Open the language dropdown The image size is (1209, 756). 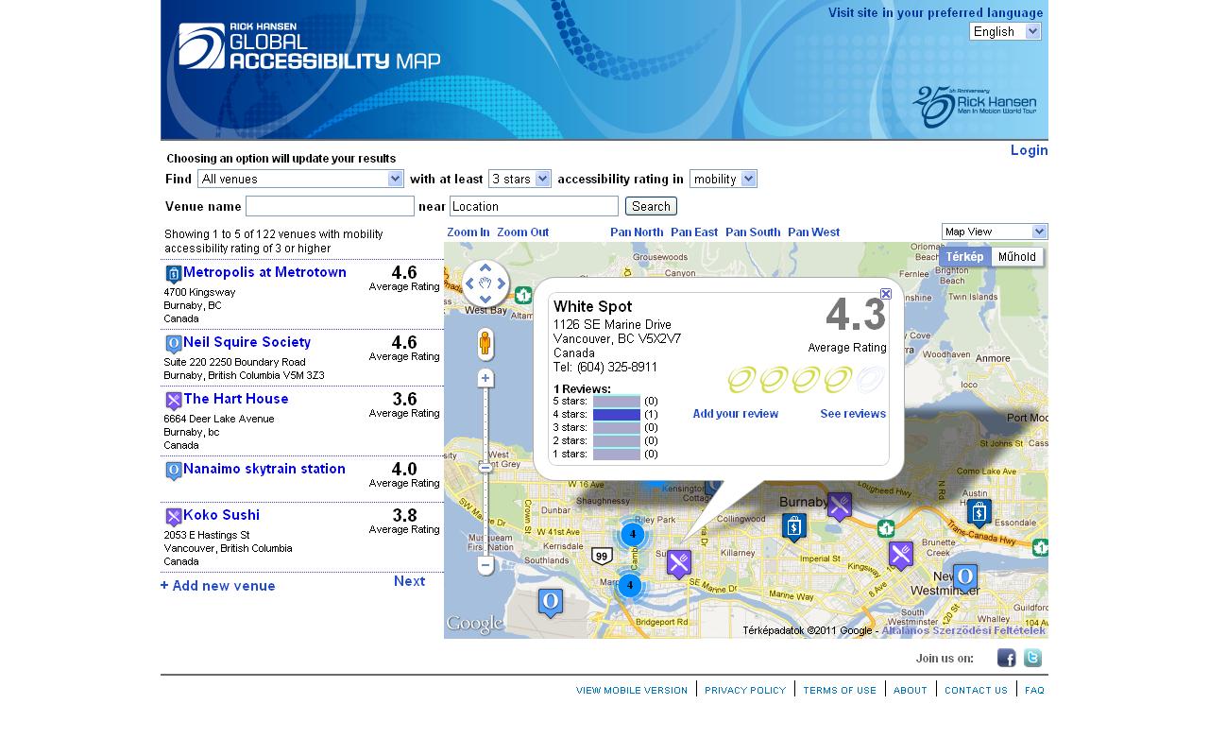click(x=1005, y=31)
